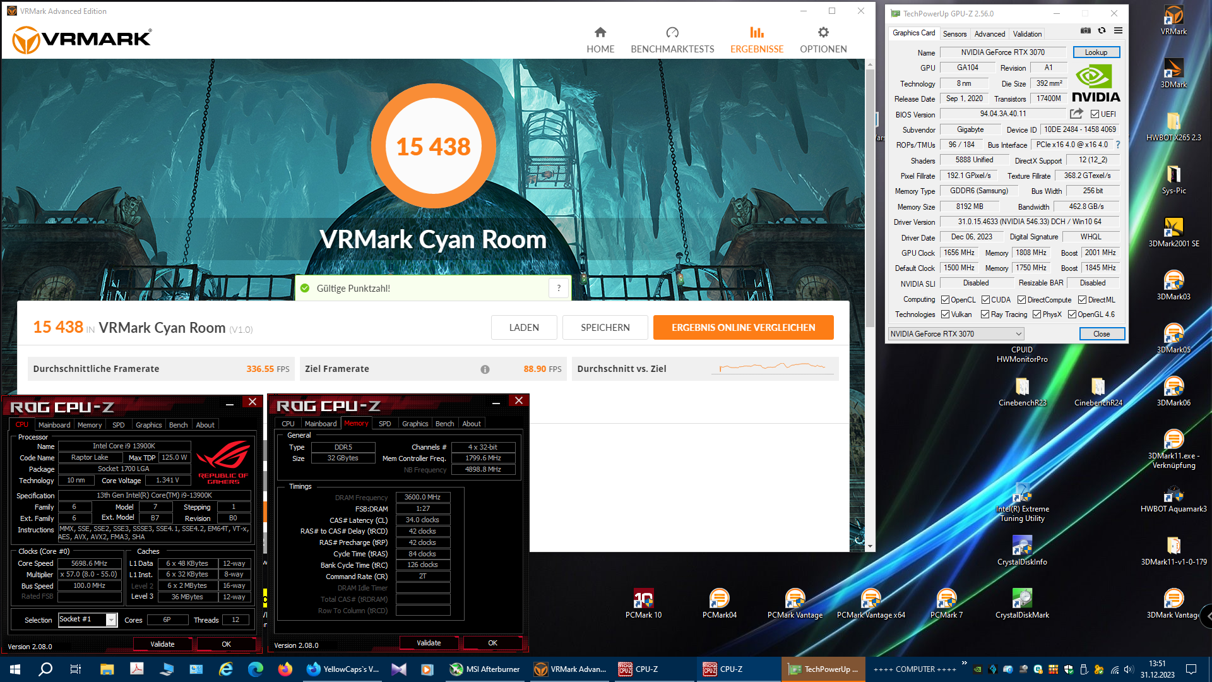Toggle the OpenCL checkbox
The height and width of the screenshot is (682, 1212).
click(x=945, y=300)
